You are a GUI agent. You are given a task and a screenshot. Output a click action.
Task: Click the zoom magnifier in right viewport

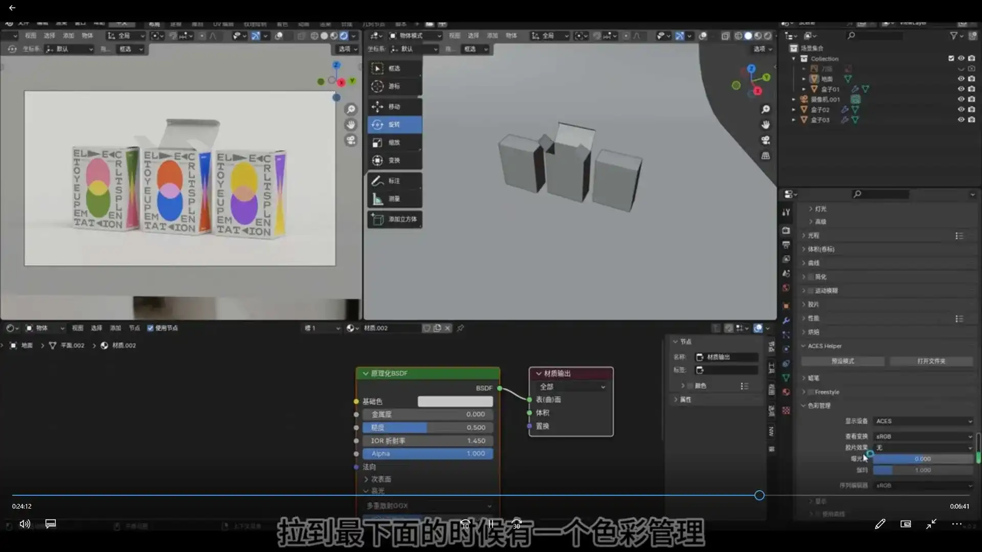click(x=766, y=109)
